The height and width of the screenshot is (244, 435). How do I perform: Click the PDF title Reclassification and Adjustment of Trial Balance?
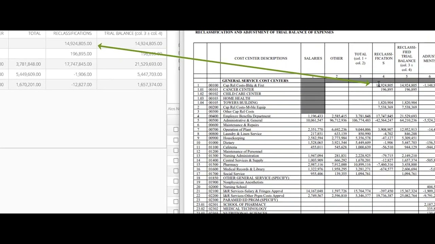pyautogui.click(x=264, y=32)
